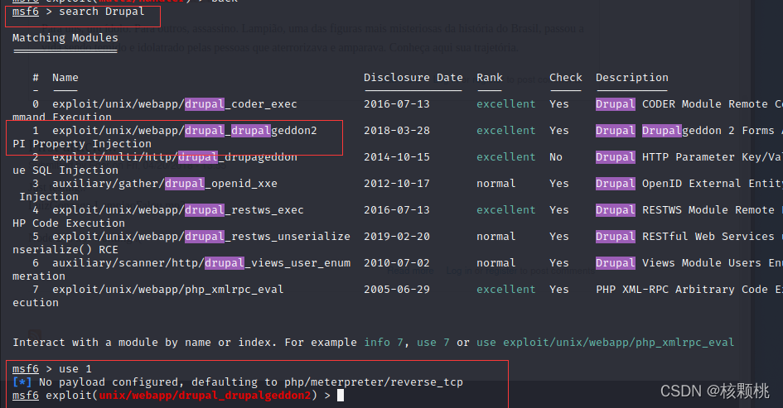
Task: Click the 'Disclosure Date' column header
Action: point(413,77)
